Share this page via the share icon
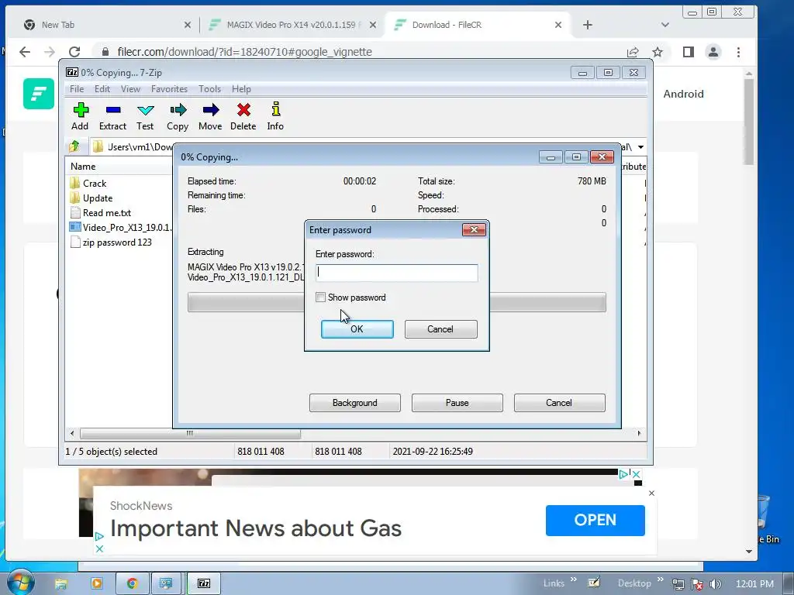This screenshot has height=595, width=794. (x=633, y=52)
